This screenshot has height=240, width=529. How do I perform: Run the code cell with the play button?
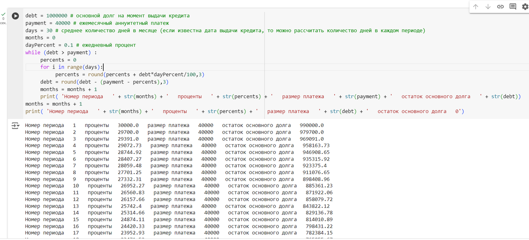(x=15, y=16)
